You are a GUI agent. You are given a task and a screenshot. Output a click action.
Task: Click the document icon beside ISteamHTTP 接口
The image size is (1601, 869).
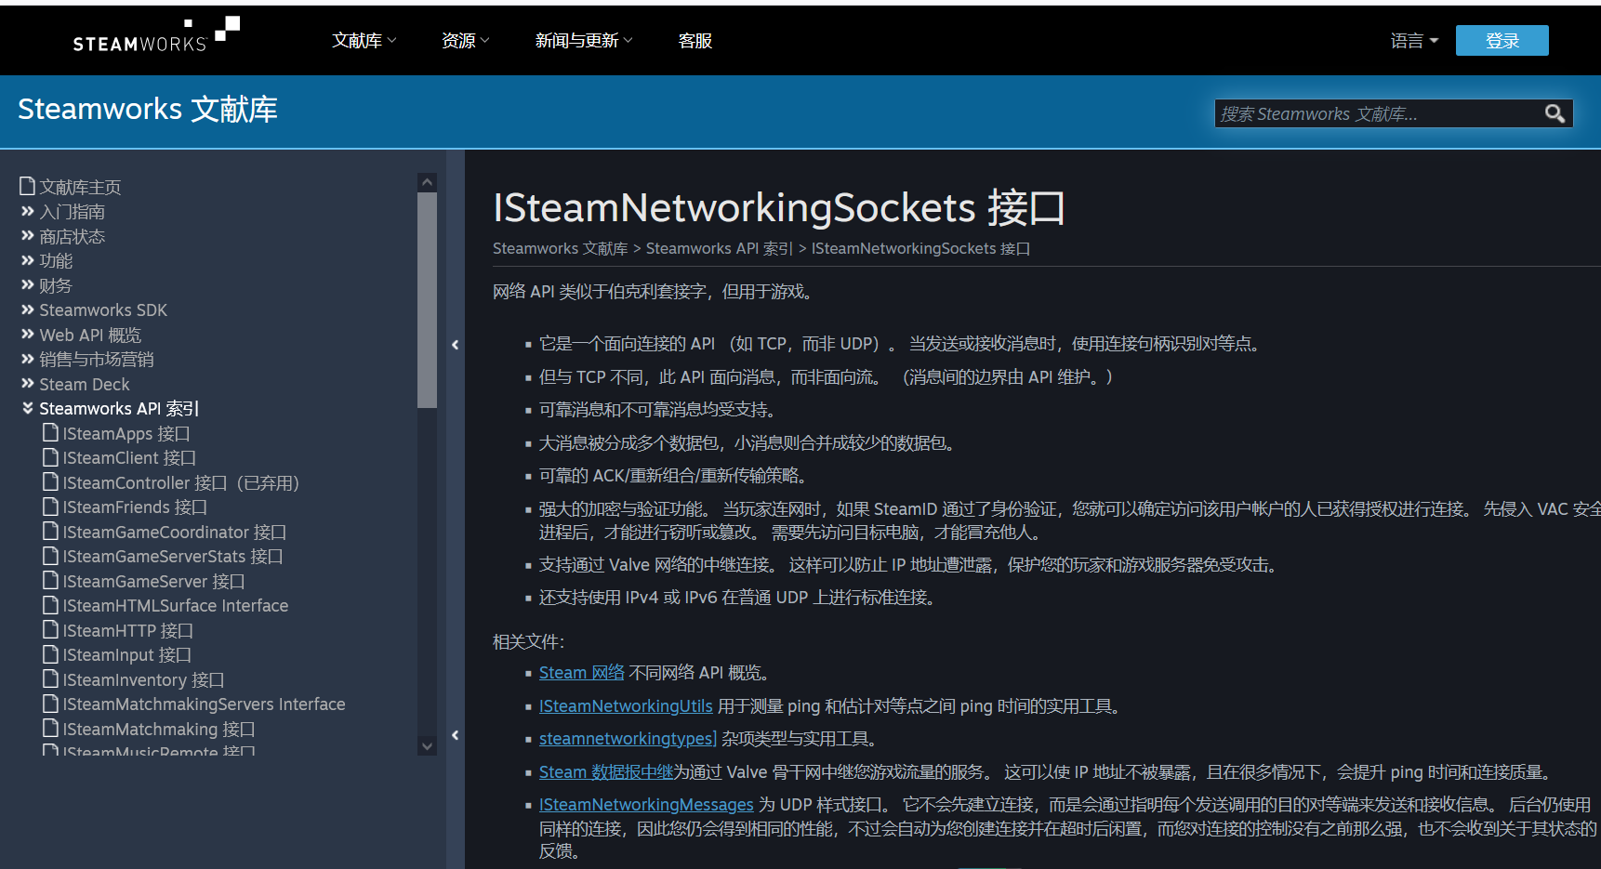tap(50, 630)
